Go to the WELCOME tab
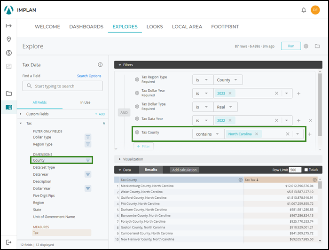The height and width of the screenshot is (250, 329). (47, 27)
